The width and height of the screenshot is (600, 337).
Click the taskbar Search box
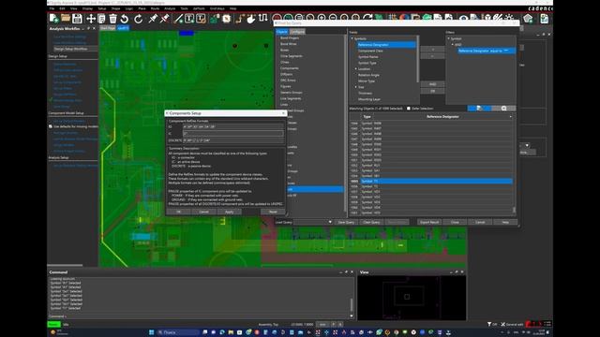(178, 332)
